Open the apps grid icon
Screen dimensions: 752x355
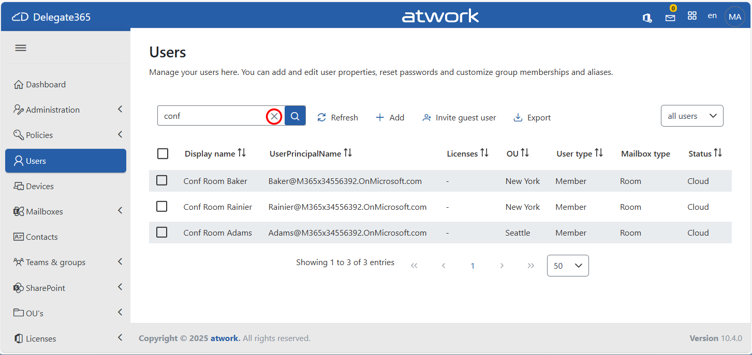692,16
